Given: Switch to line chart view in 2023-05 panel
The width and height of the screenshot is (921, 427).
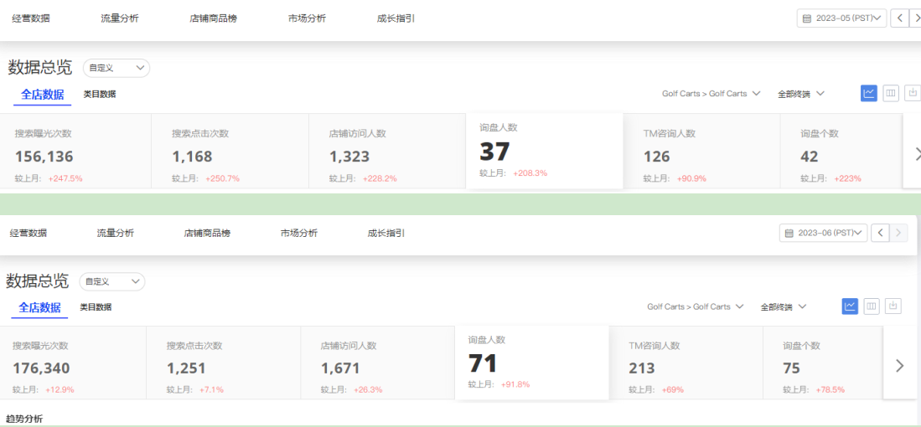Looking at the screenshot, I should click(869, 93).
